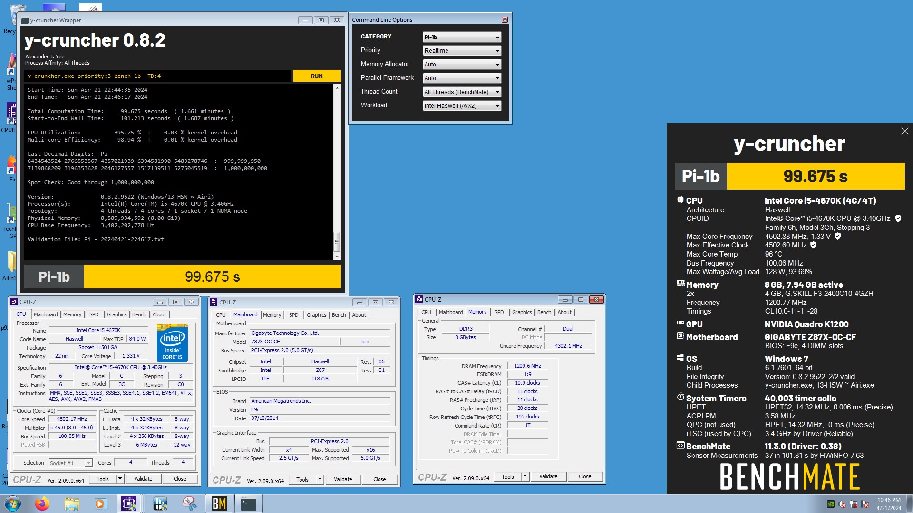913x513 pixels.
Task: Click the Motherboard icon in BenchMate panel
Action: click(x=680, y=336)
